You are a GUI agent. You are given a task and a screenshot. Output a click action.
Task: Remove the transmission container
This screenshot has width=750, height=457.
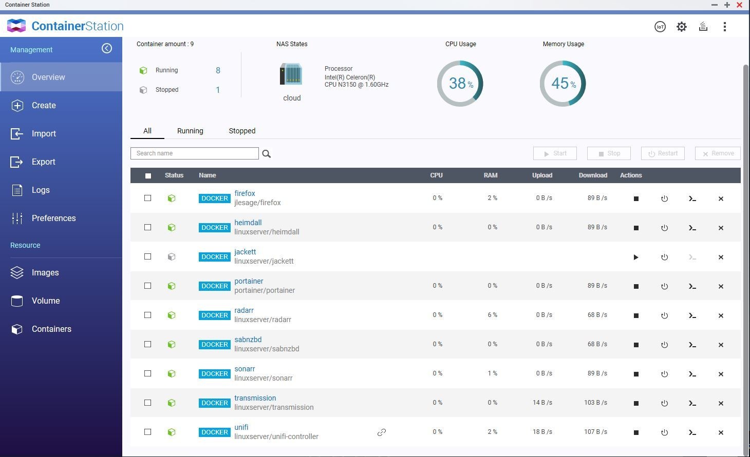click(721, 403)
